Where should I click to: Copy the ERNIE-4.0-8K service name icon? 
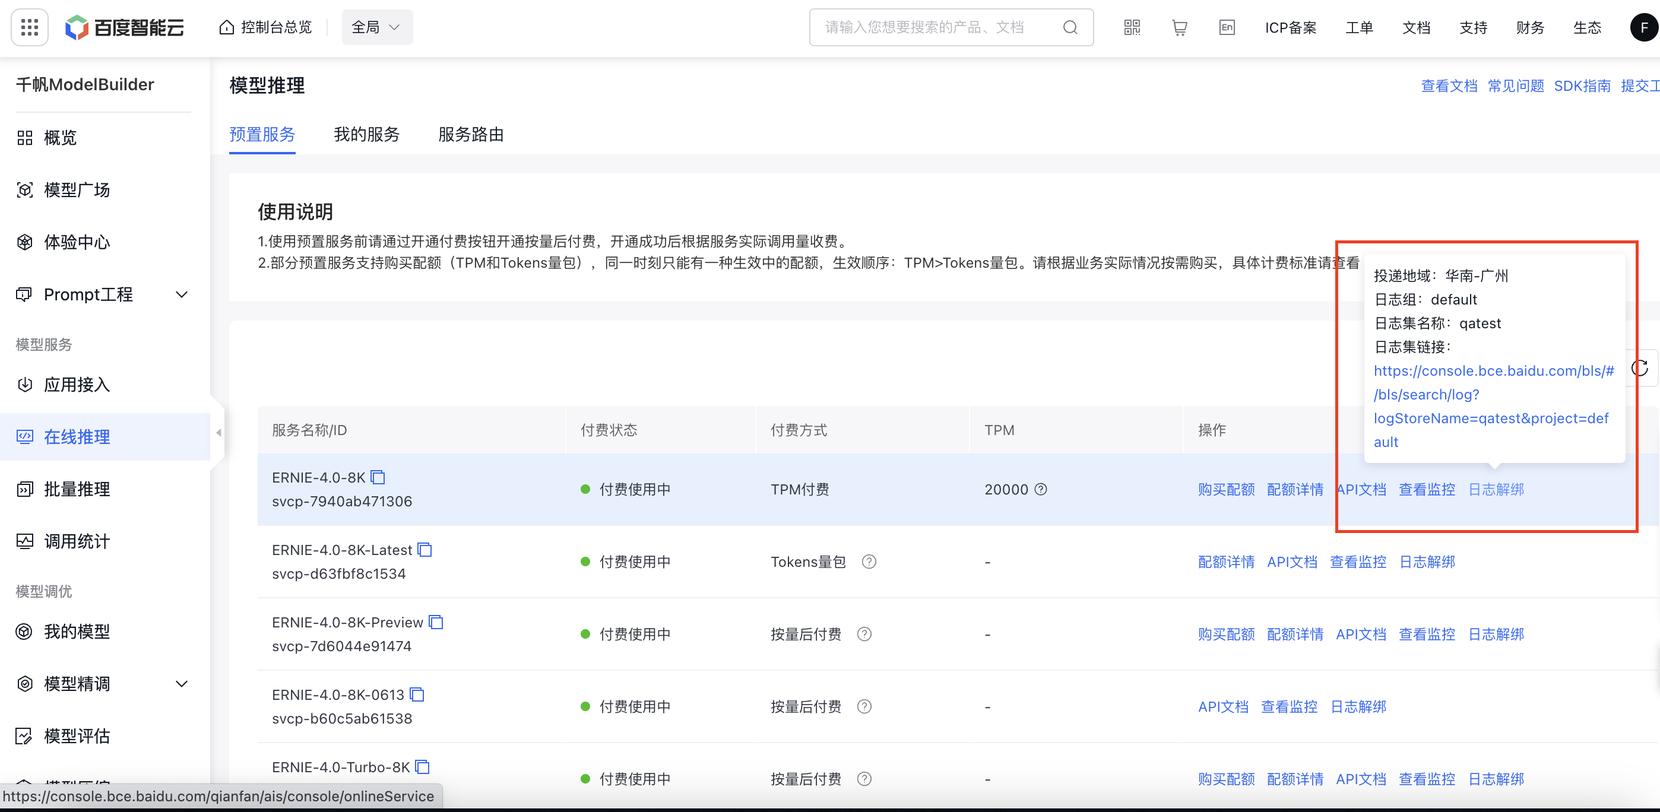(x=378, y=478)
